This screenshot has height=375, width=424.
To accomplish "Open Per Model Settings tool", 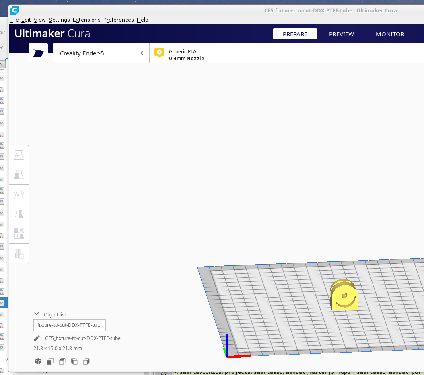I will (19, 234).
